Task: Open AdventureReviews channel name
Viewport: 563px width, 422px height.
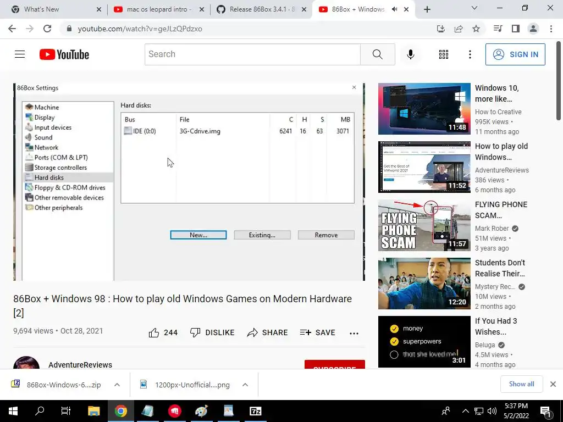Action: 80,365
